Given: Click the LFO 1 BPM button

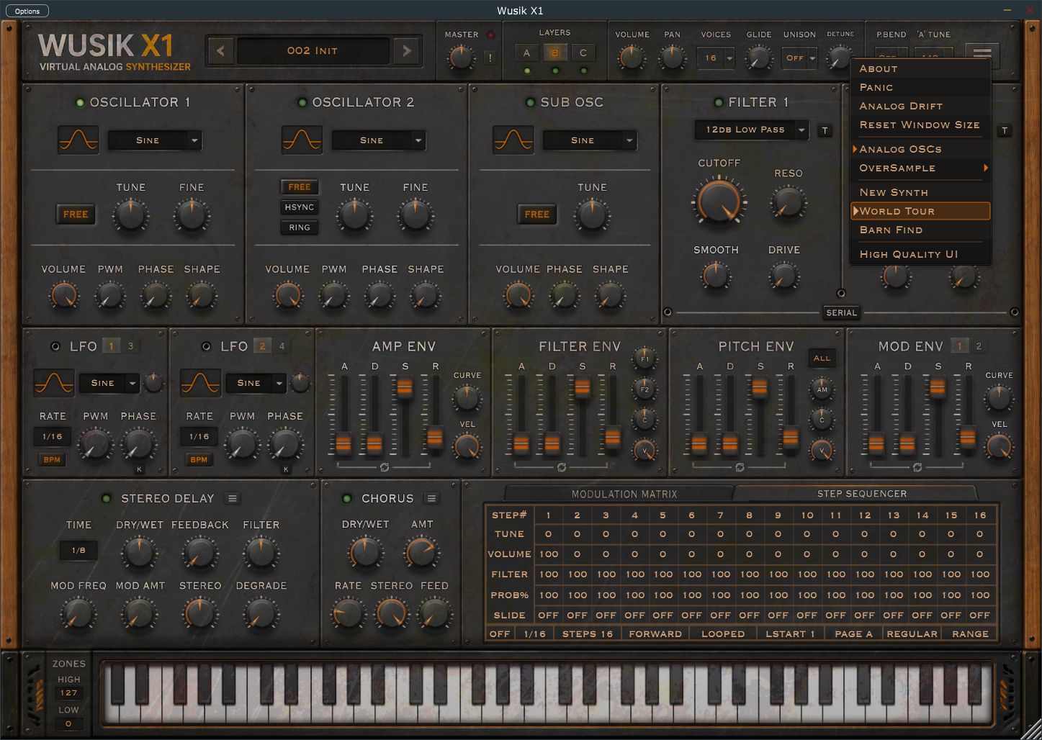Looking at the screenshot, I should click(x=52, y=459).
